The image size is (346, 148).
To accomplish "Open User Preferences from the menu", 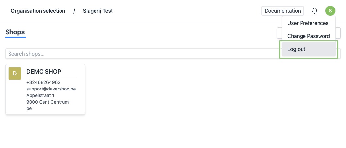I will [x=308, y=23].
